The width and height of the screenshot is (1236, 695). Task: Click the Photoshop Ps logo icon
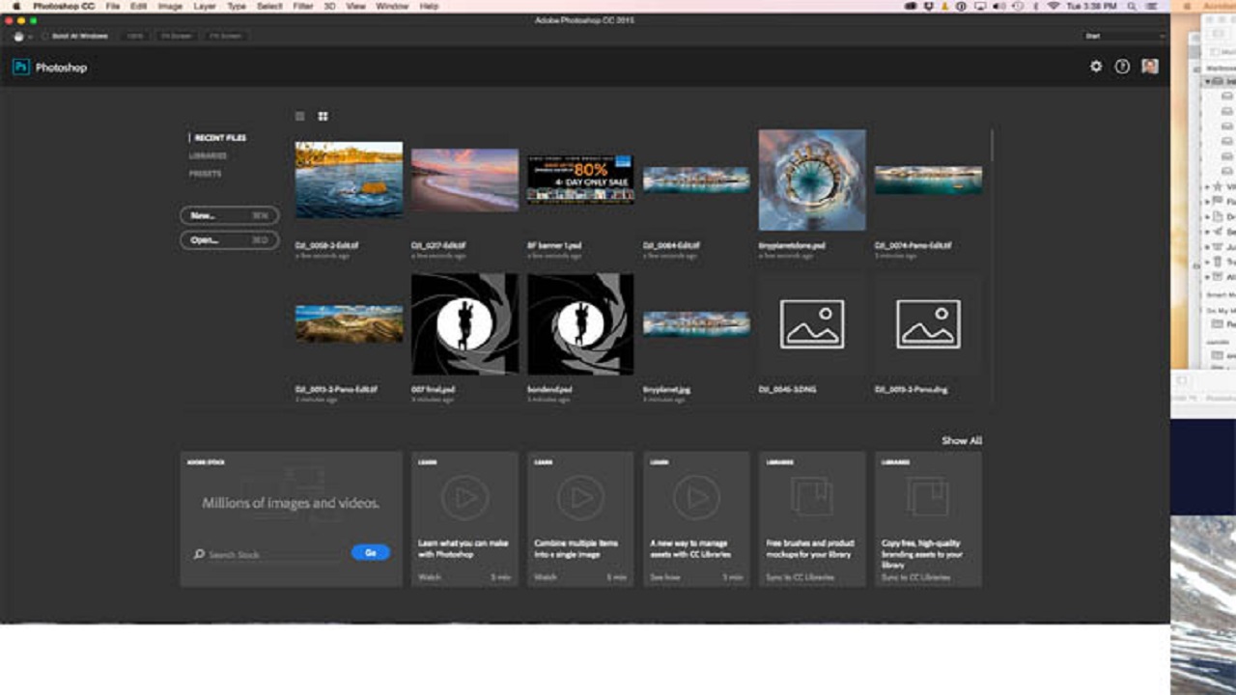tap(21, 68)
